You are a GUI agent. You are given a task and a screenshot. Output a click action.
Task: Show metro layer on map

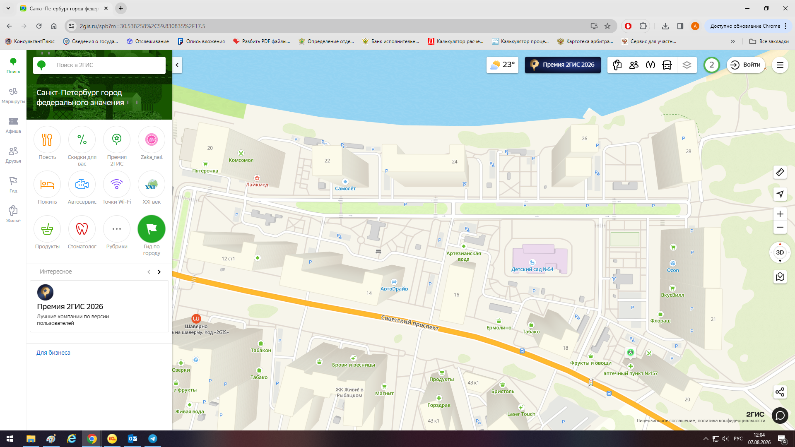[x=650, y=65]
